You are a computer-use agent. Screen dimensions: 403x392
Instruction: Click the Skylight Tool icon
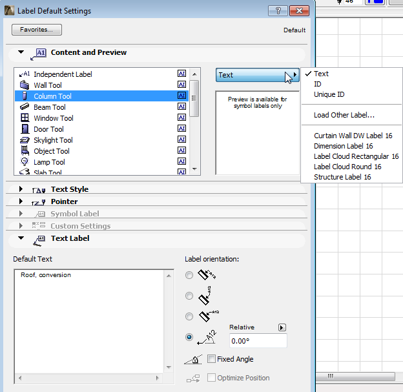click(25, 140)
